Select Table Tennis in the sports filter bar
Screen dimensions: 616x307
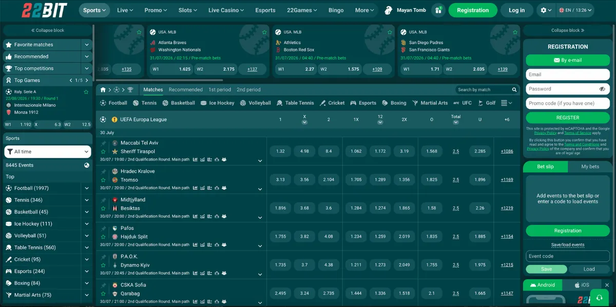coord(295,103)
